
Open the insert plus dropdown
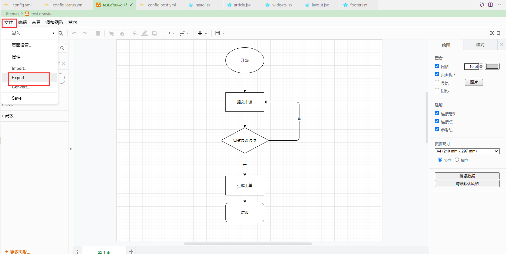(x=202, y=33)
